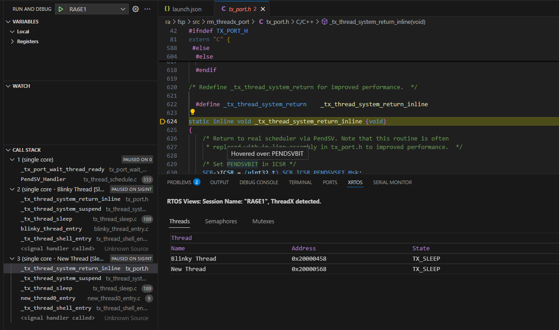Open Run and Debug more actions menu
Screen dimensions: 559x330
(147, 9)
